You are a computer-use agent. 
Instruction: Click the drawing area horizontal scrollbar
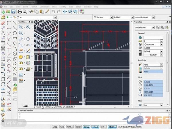(115, 107)
